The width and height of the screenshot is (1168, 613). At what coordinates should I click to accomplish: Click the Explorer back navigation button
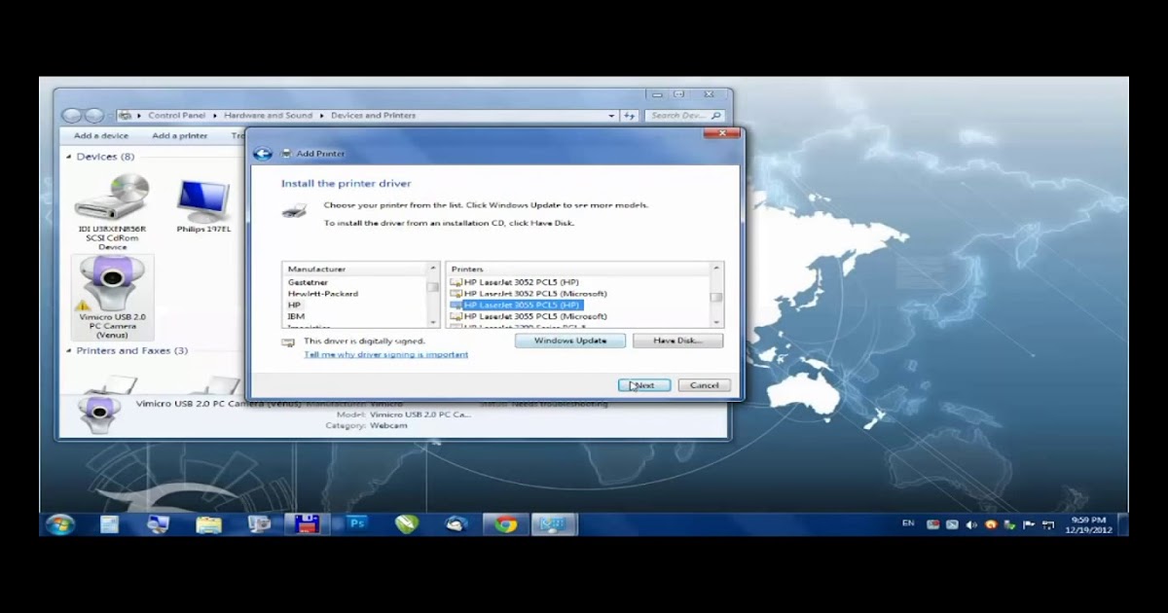[x=72, y=116]
